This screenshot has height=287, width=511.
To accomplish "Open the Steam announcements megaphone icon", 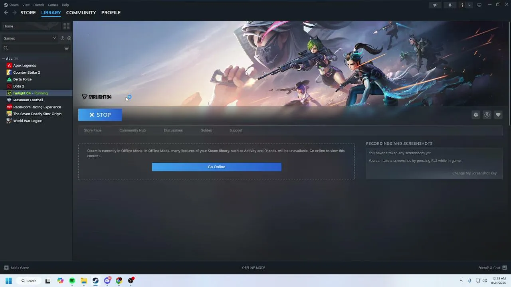I will pyautogui.click(x=435, y=5).
